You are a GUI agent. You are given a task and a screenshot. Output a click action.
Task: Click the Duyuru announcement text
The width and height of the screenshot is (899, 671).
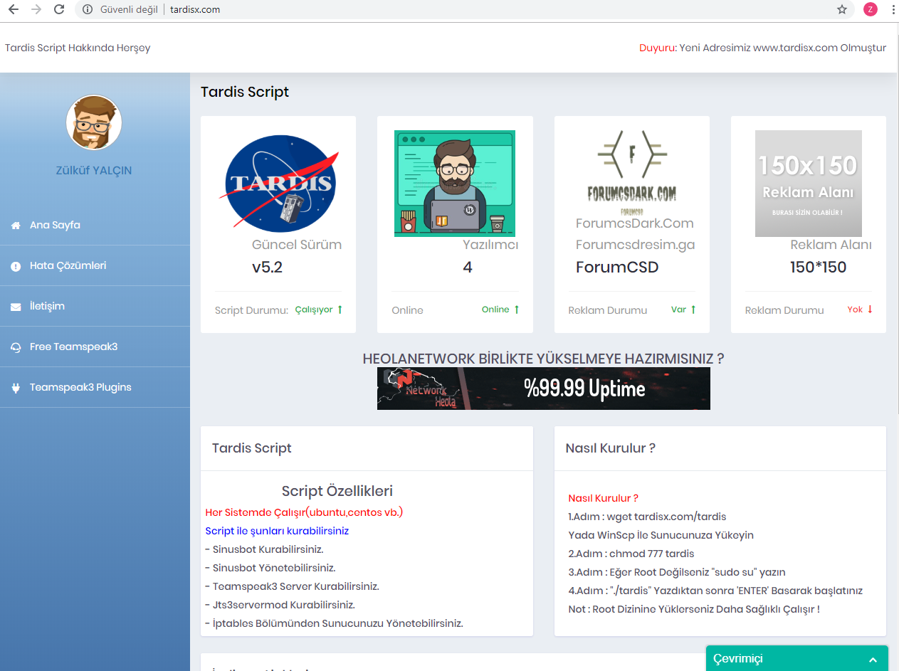click(x=763, y=48)
